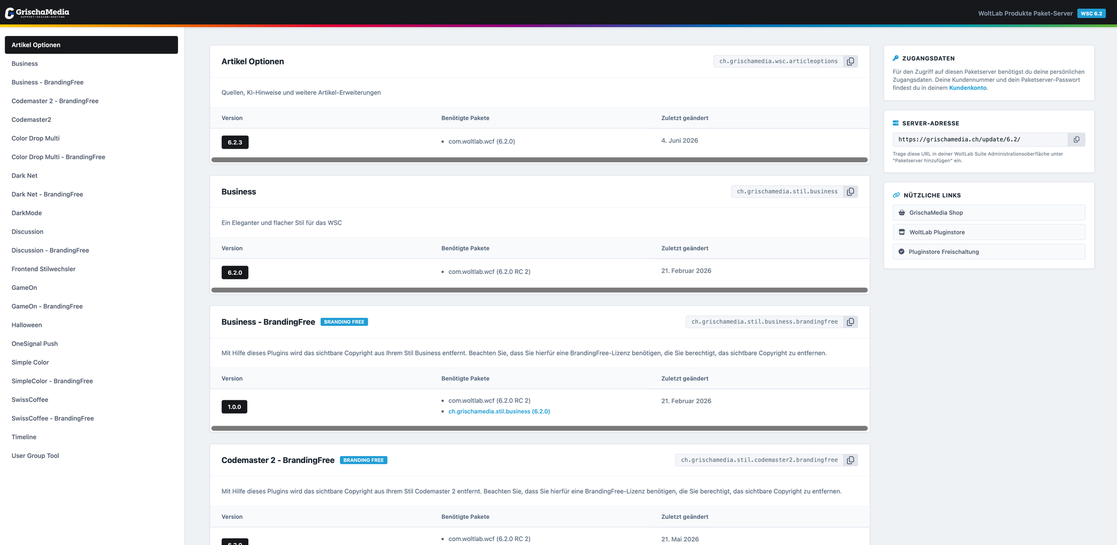1117x545 pixels.
Task: Copy the codemaster2.brandingfree package identifier
Action: [x=851, y=460]
